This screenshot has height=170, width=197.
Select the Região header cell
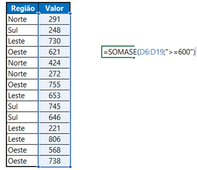23,8
